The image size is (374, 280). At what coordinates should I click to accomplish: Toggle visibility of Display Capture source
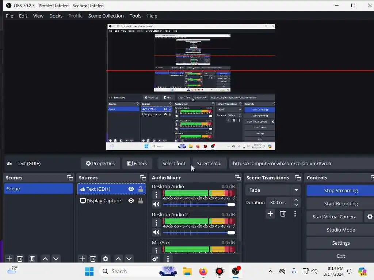pyautogui.click(x=131, y=201)
